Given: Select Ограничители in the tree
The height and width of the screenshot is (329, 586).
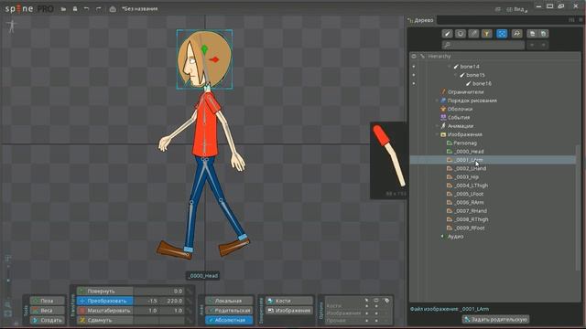Looking at the screenshot, I should (466, 92).
